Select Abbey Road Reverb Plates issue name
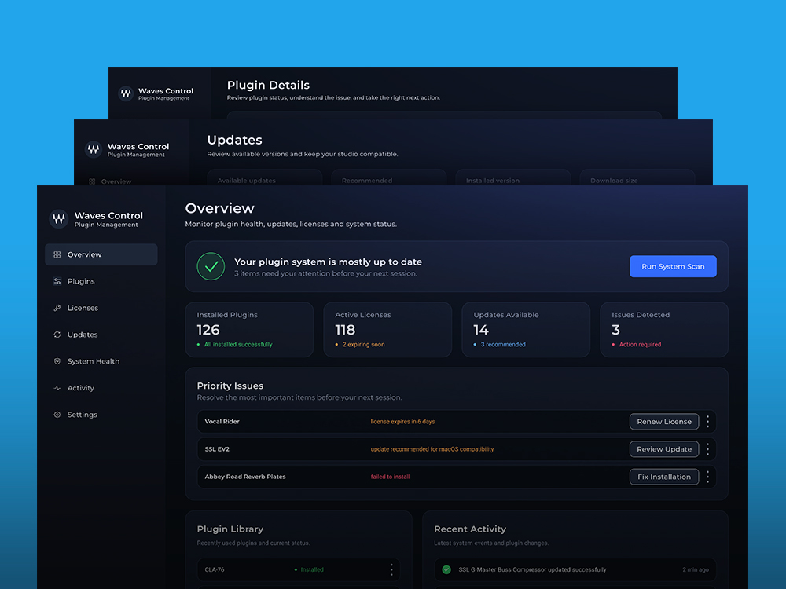786x589 pixels. [x=245, y=477]
